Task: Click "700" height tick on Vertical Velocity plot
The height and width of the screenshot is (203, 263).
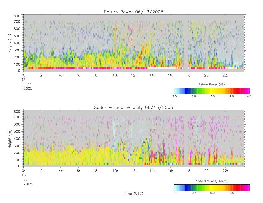Action: pyautogui.click(x=17, y=117)
